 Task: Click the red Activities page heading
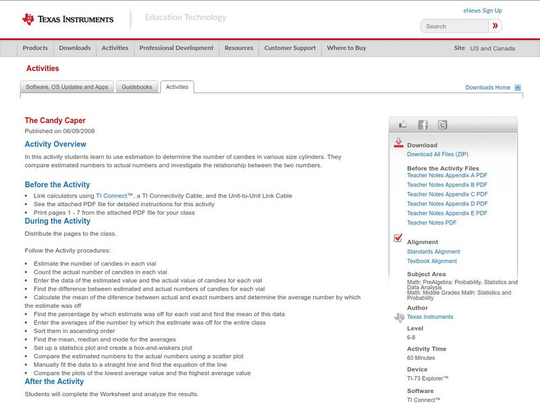(x=43, y=69)
